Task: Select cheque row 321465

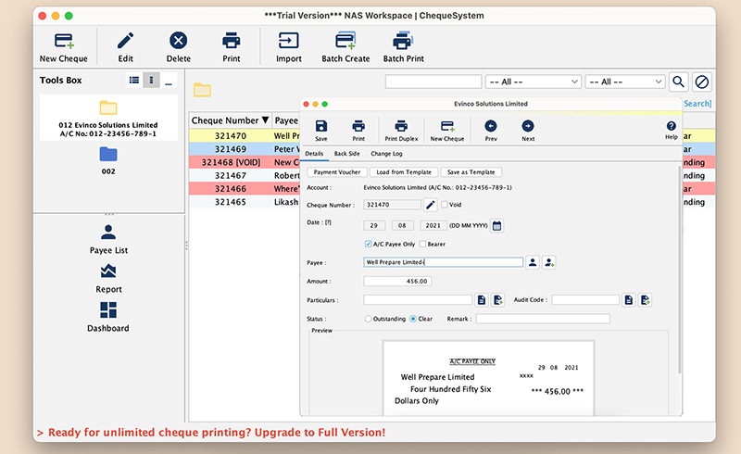Action: pyautogui.click(x=245, y=202)
